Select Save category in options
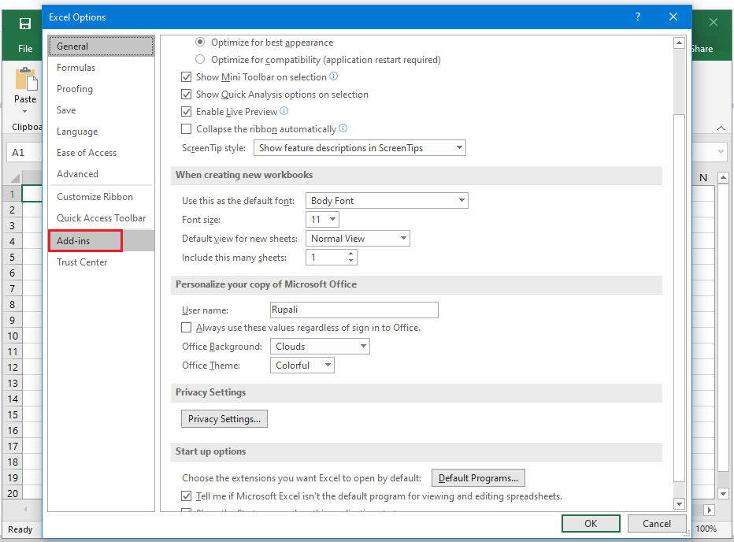 point(101,110)
